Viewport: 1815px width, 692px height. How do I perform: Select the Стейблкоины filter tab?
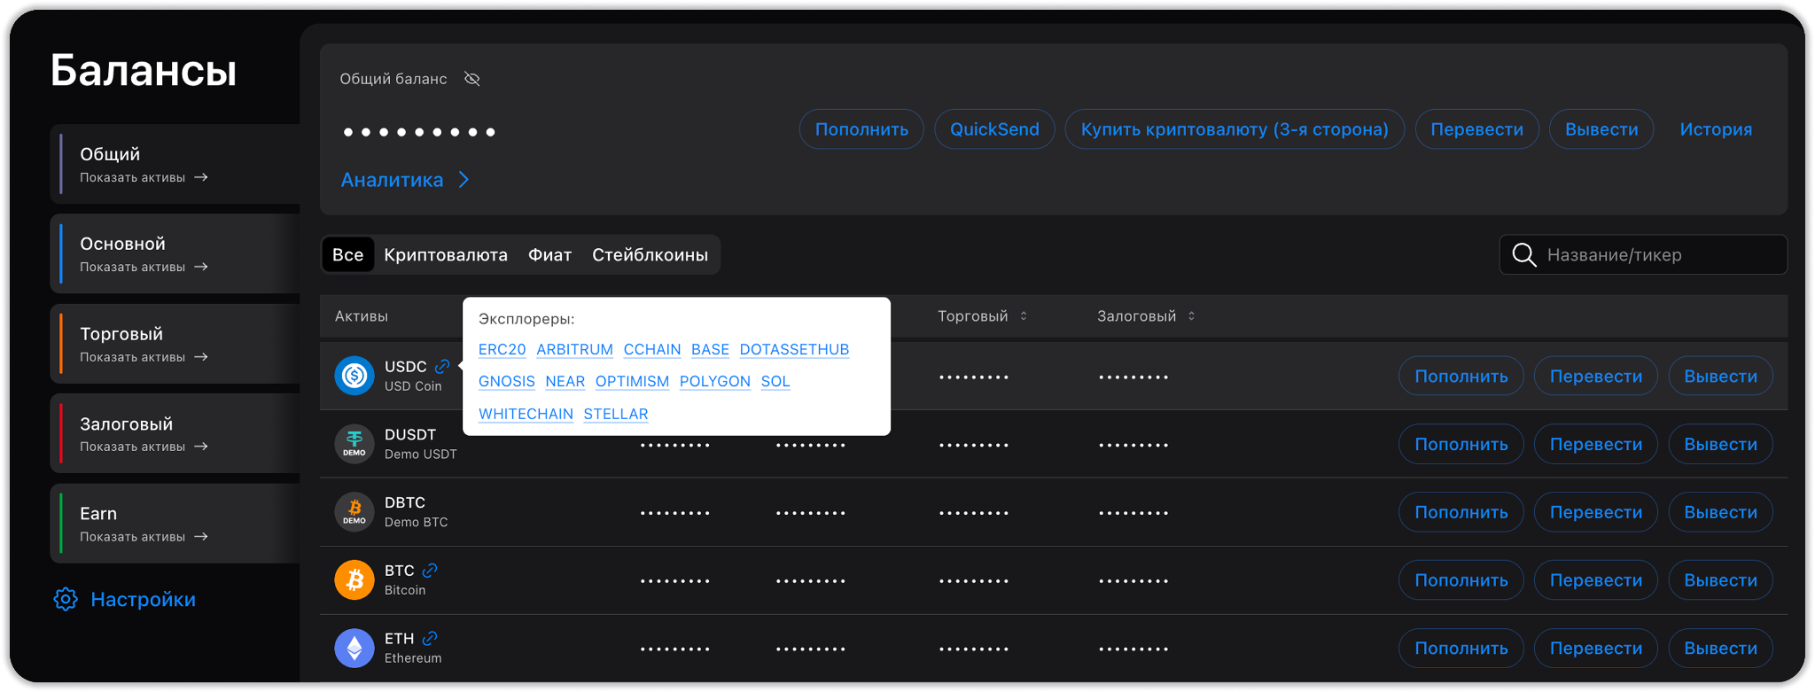pyautogui.click(x=650, y=255)
